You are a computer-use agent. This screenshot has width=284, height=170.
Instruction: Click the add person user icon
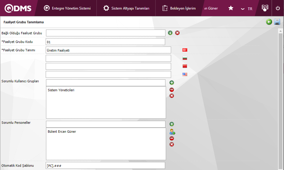click(x=172, y=132)
